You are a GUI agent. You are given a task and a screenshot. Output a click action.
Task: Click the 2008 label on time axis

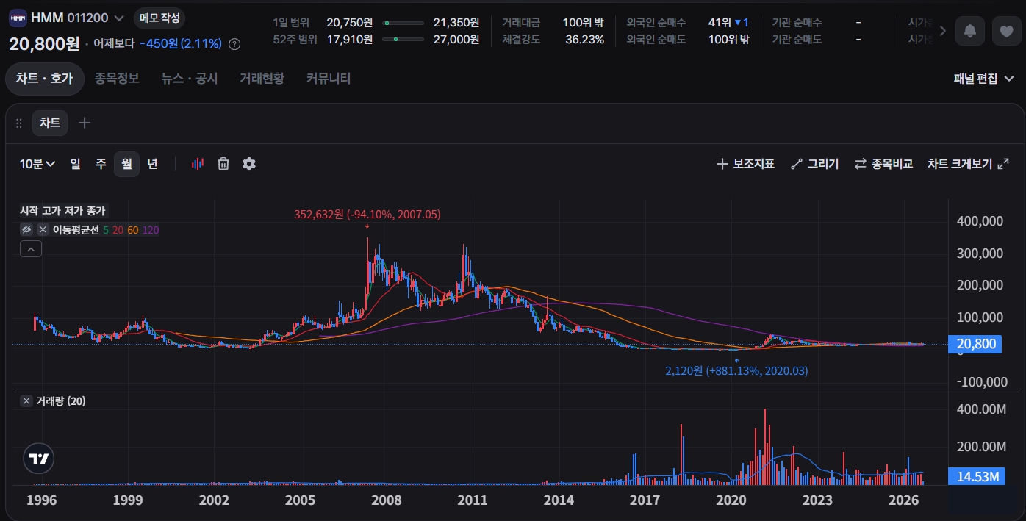point(387,500)
